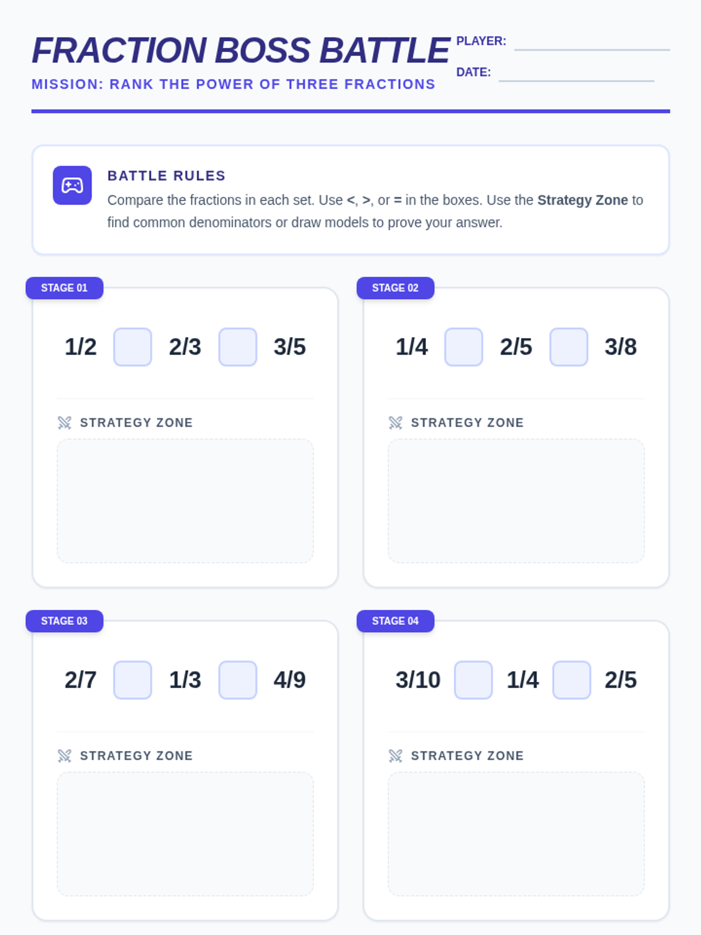
Task: Select box between 1/4 and 2/5 in Stage 02
Action: point(464,347)
